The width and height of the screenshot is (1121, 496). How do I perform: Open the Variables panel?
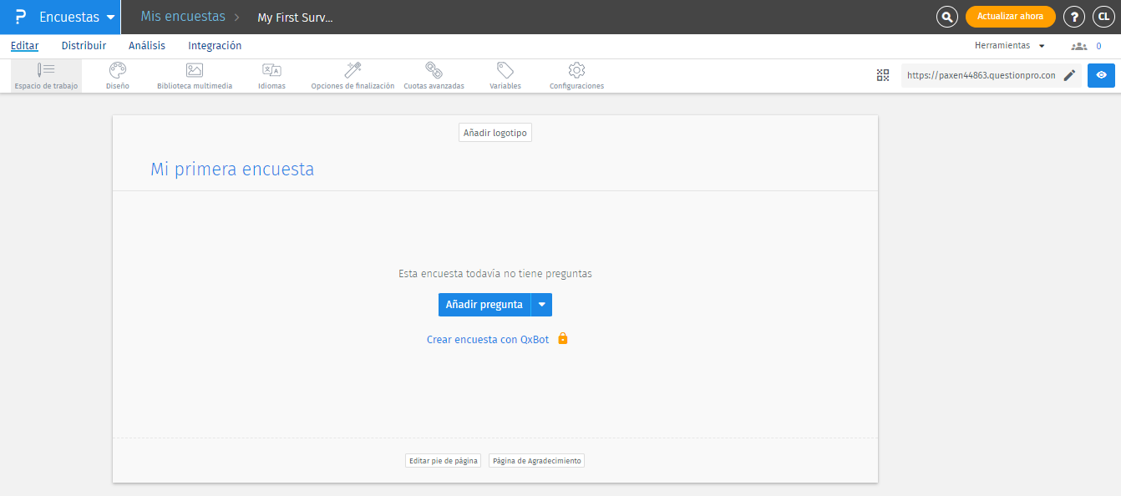(x=505, y=75)
